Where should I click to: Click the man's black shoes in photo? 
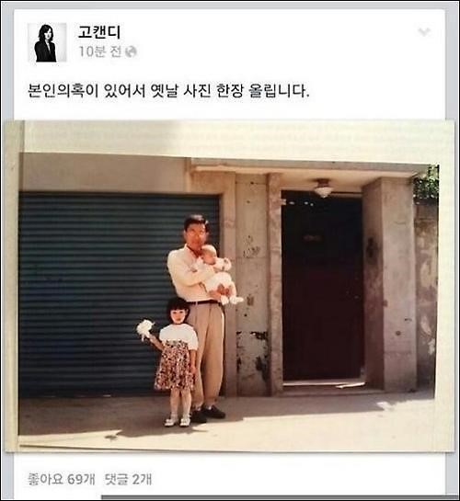click(209, 414)
